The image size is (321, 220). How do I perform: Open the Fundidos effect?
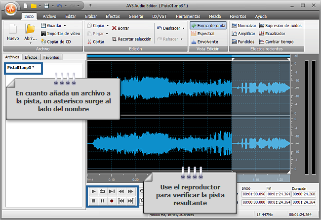243,42
